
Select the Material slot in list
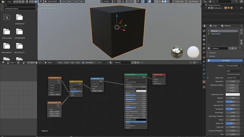point(223,31)
